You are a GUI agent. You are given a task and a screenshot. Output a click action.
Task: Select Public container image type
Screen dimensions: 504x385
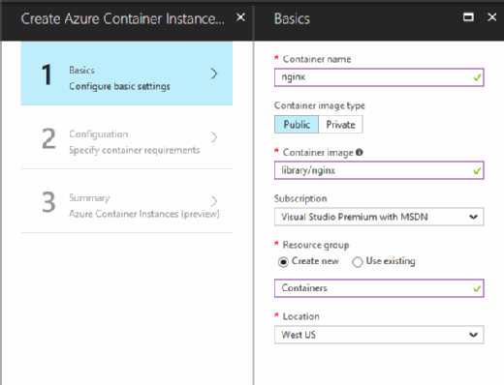pyautogui.click(x=297, y=125)
